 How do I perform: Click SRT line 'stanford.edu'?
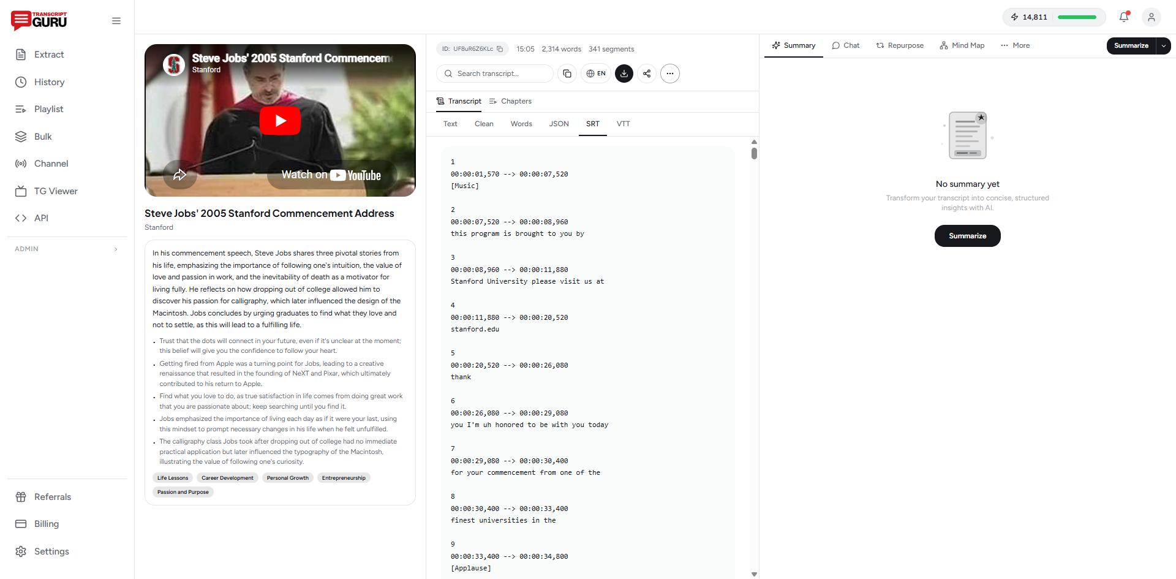[x=475, y=329]
